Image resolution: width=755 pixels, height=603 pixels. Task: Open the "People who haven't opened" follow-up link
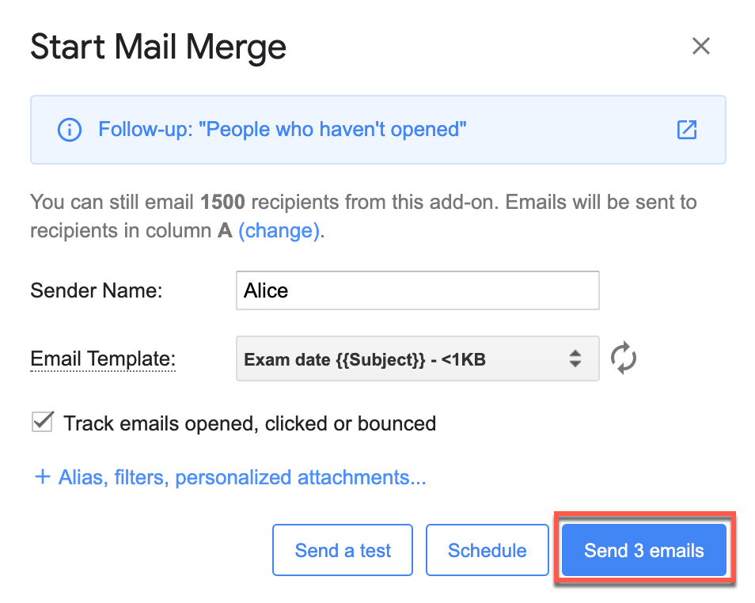pos(282,130)
